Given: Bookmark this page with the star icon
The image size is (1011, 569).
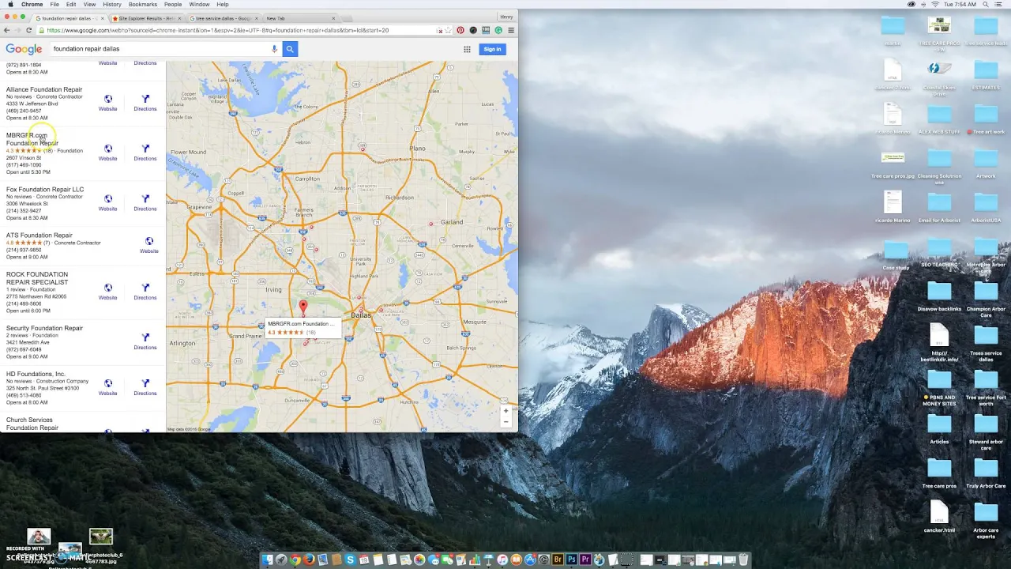Looking at the screenshot, I should click(448, 30).
